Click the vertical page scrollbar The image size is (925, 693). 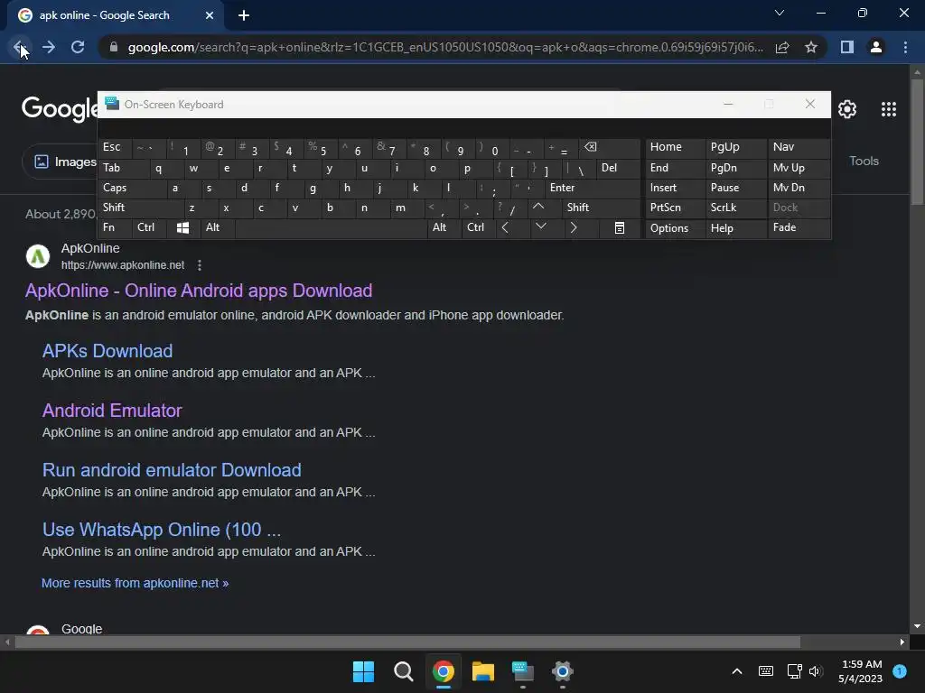point(916,142)
